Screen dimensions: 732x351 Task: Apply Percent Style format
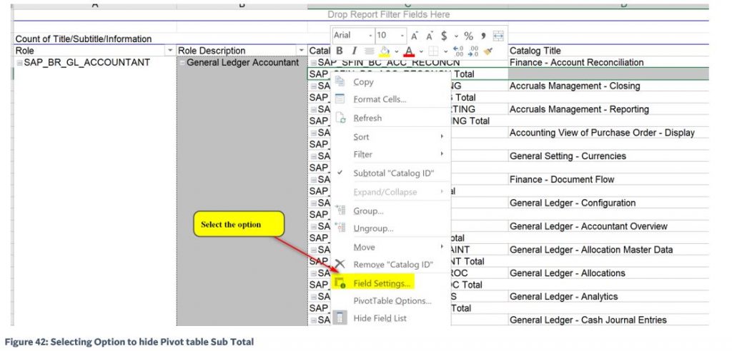[x=469, y=36]
